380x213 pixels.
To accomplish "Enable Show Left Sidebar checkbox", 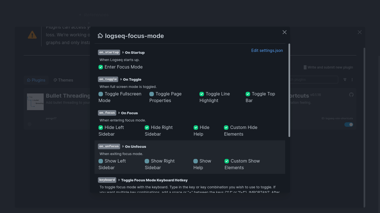I will tap(101, 161).
